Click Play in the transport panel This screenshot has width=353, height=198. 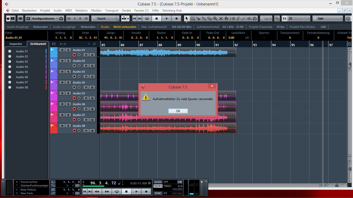pyautogui.click(x=136, y=192)
